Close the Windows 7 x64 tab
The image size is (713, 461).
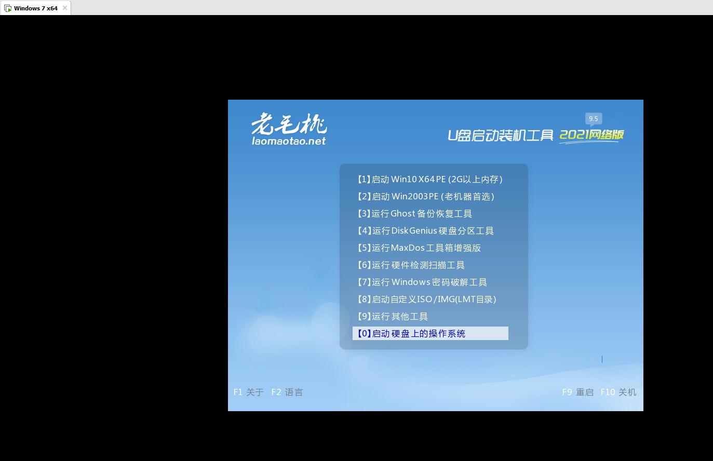coord(64,8)
